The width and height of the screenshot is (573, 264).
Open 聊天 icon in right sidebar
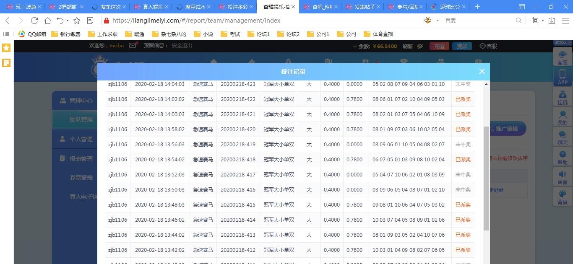click(562, 137)
